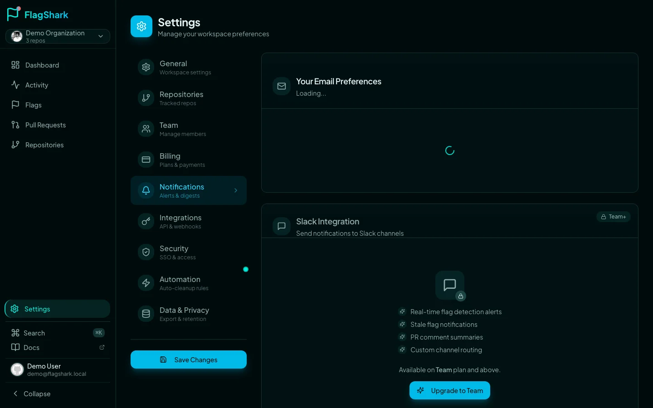Click the Integrations icon

146,221
